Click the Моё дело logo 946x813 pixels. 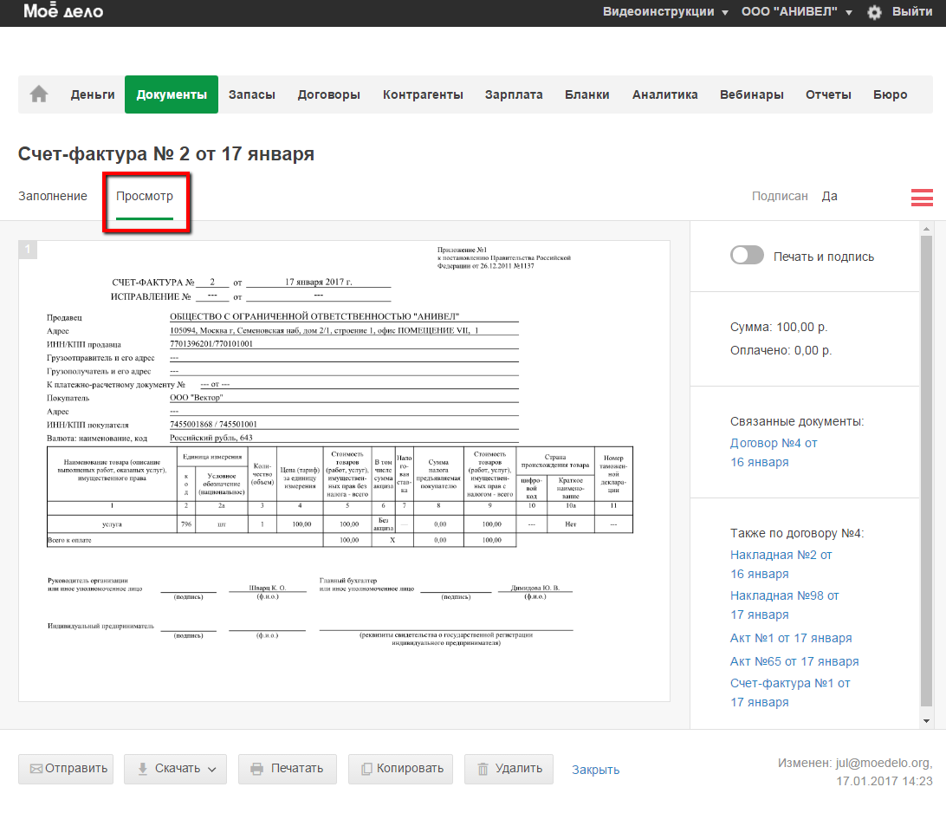[x=63, y=12]
